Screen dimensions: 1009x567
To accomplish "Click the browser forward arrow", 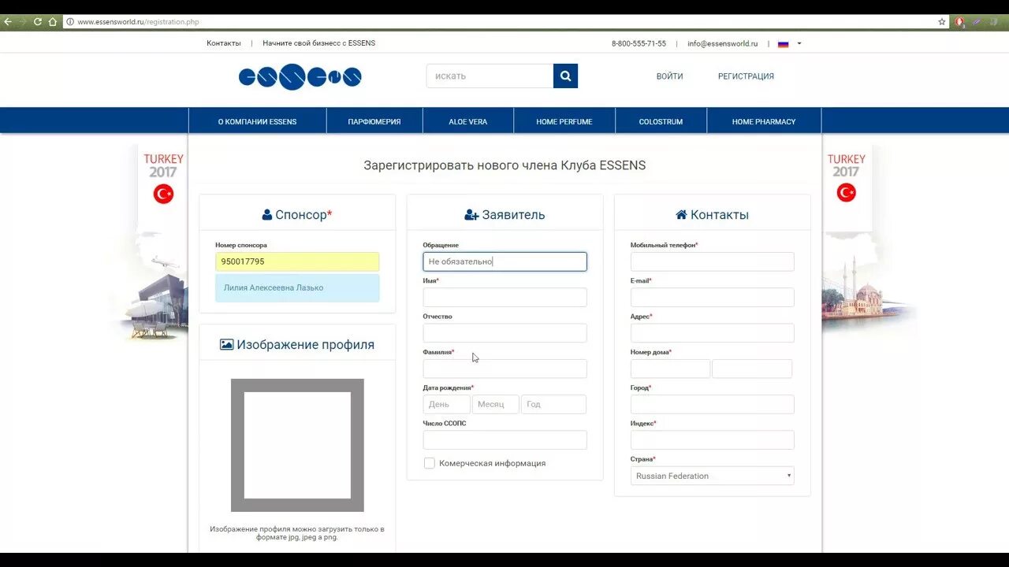I will 22,22.
